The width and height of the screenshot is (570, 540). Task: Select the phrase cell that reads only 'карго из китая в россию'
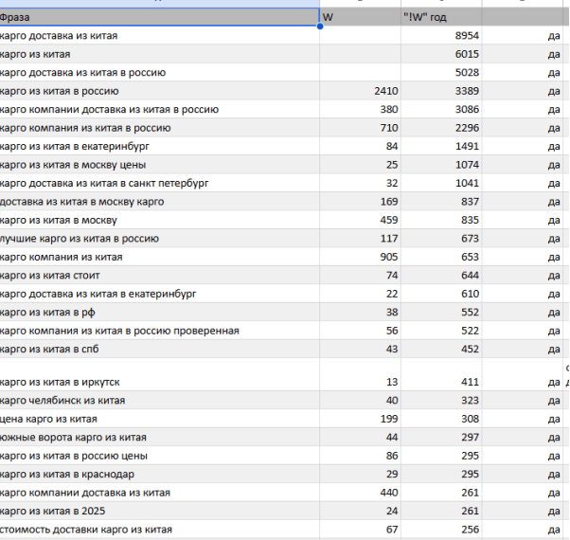(x=160, y=91)
